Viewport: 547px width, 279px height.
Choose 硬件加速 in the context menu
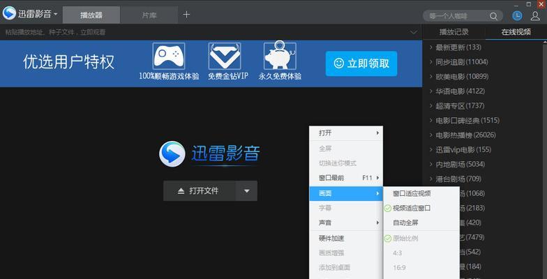346,239
